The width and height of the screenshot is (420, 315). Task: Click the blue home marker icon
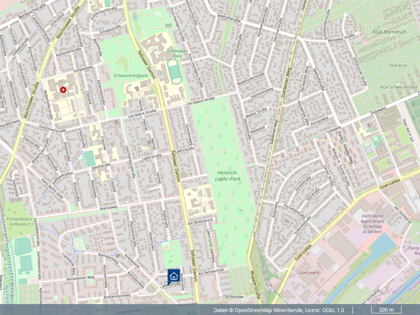173,276
